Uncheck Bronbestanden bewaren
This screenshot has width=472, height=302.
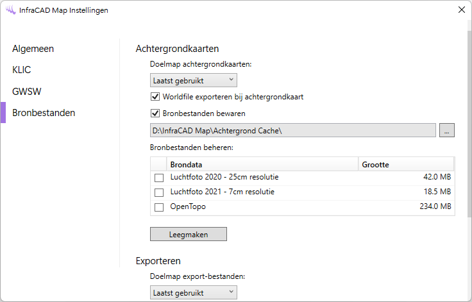pyautogui.click(x=155, y=113)
